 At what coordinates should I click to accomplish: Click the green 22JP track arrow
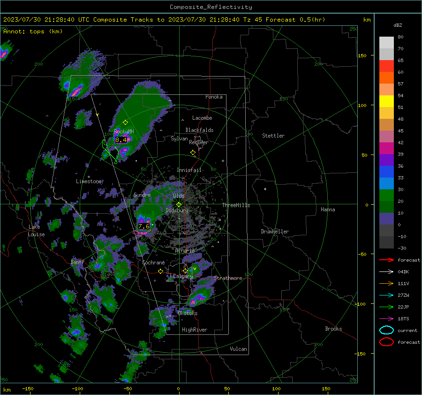[386, 307]
